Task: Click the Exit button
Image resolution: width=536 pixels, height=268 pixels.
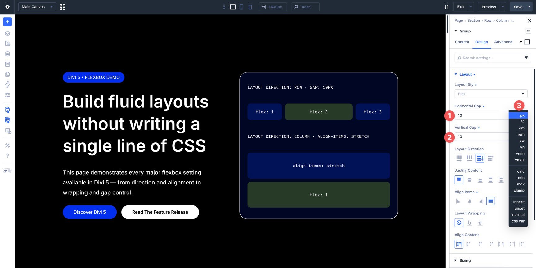Action: point(461,7)
